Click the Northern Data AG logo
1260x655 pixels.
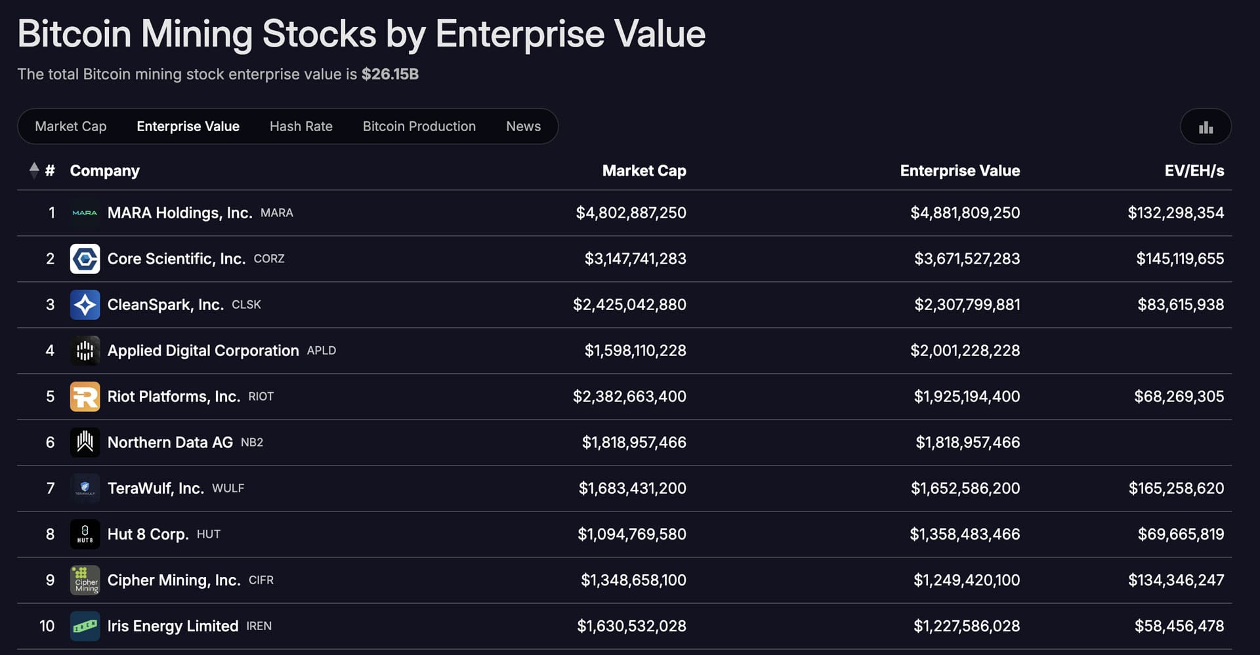point(85,442)
